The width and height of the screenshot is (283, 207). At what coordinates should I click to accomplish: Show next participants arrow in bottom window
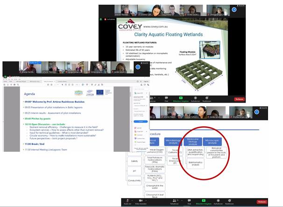click(257, 112)
